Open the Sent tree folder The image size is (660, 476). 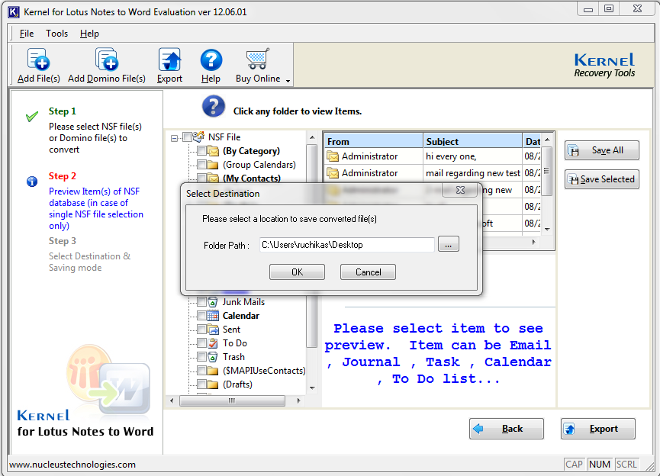click(x=231, y=330)
